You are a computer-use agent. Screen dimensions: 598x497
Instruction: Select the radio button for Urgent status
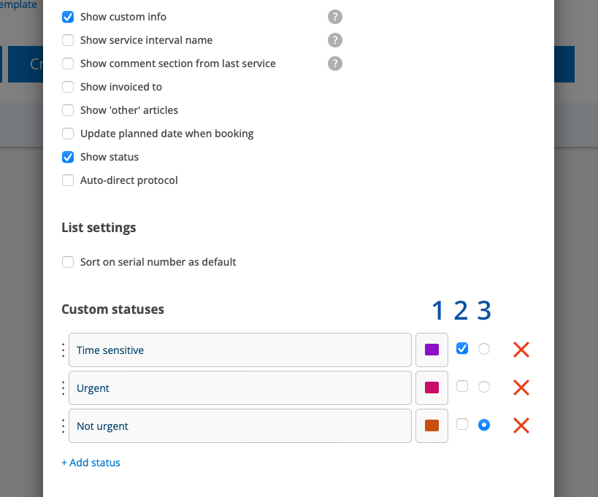click(483, 387)
